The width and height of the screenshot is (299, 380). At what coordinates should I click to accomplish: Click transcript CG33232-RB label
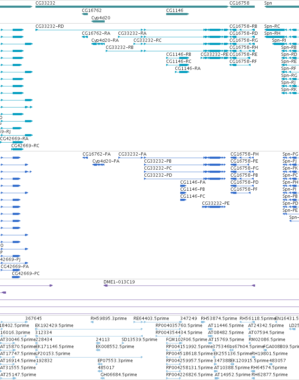(x=119, y=47)
